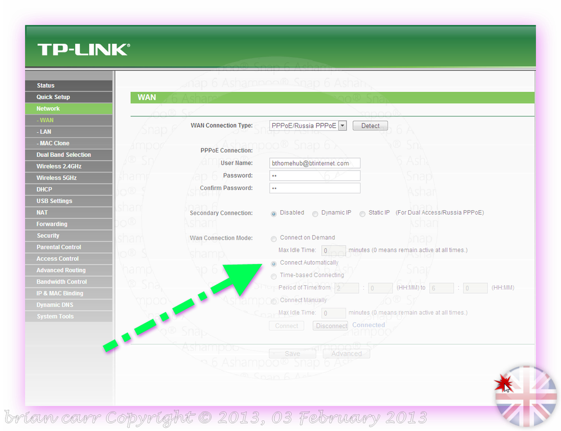Click the Connected status text
561x431 pixels.
368,325
